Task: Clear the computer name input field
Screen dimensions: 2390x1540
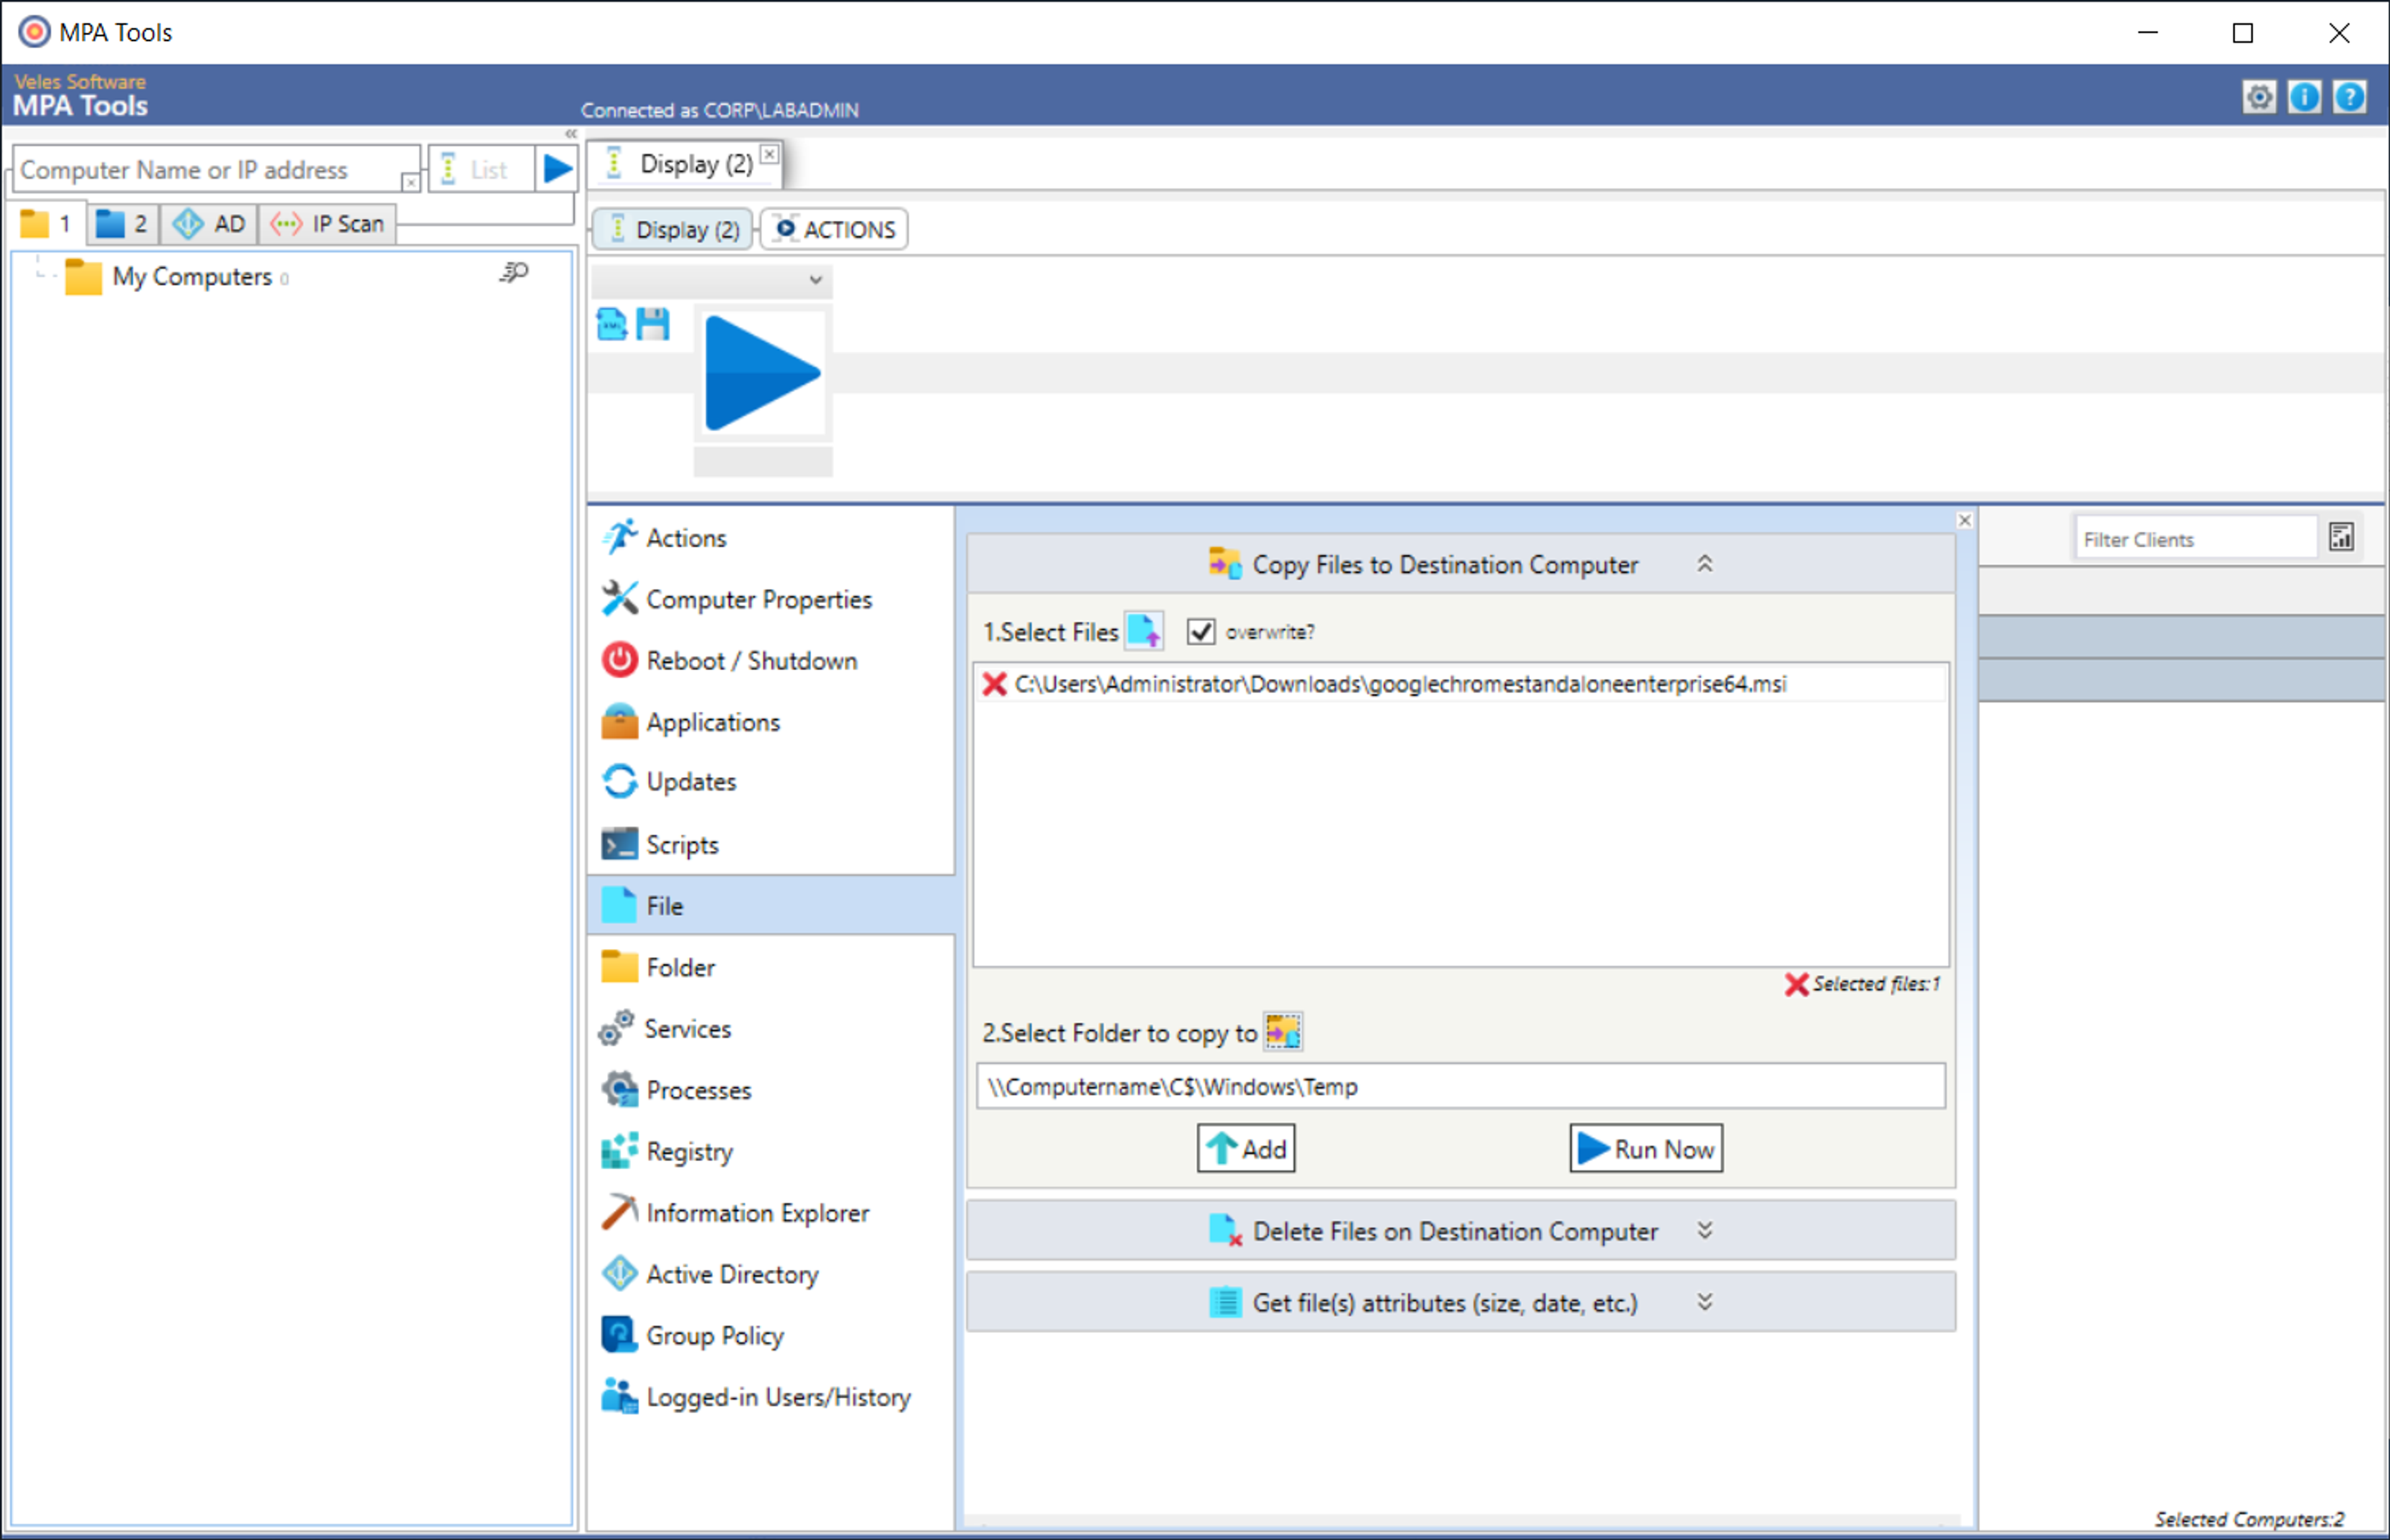Action: (x=411, y=182)
